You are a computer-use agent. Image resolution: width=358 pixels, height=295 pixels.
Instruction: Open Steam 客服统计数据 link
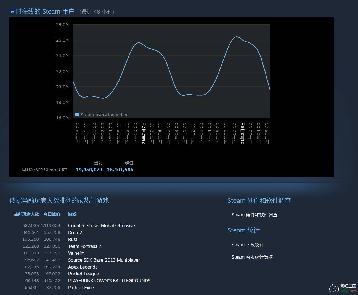252,257
